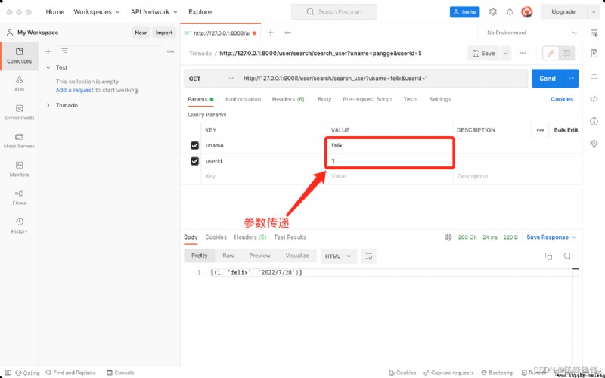Viewport: 605px width, 378px height.
Task: Open the notifications bell
Action: point(510,12)
